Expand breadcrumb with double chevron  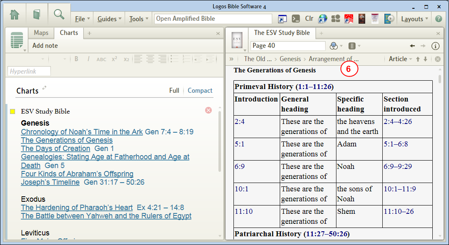pyautogui.click(x=231, y=59)
